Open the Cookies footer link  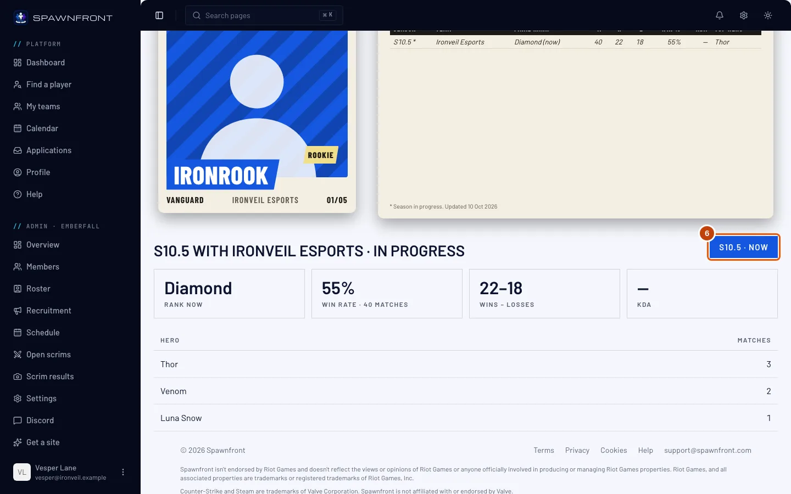coord(614,450)
